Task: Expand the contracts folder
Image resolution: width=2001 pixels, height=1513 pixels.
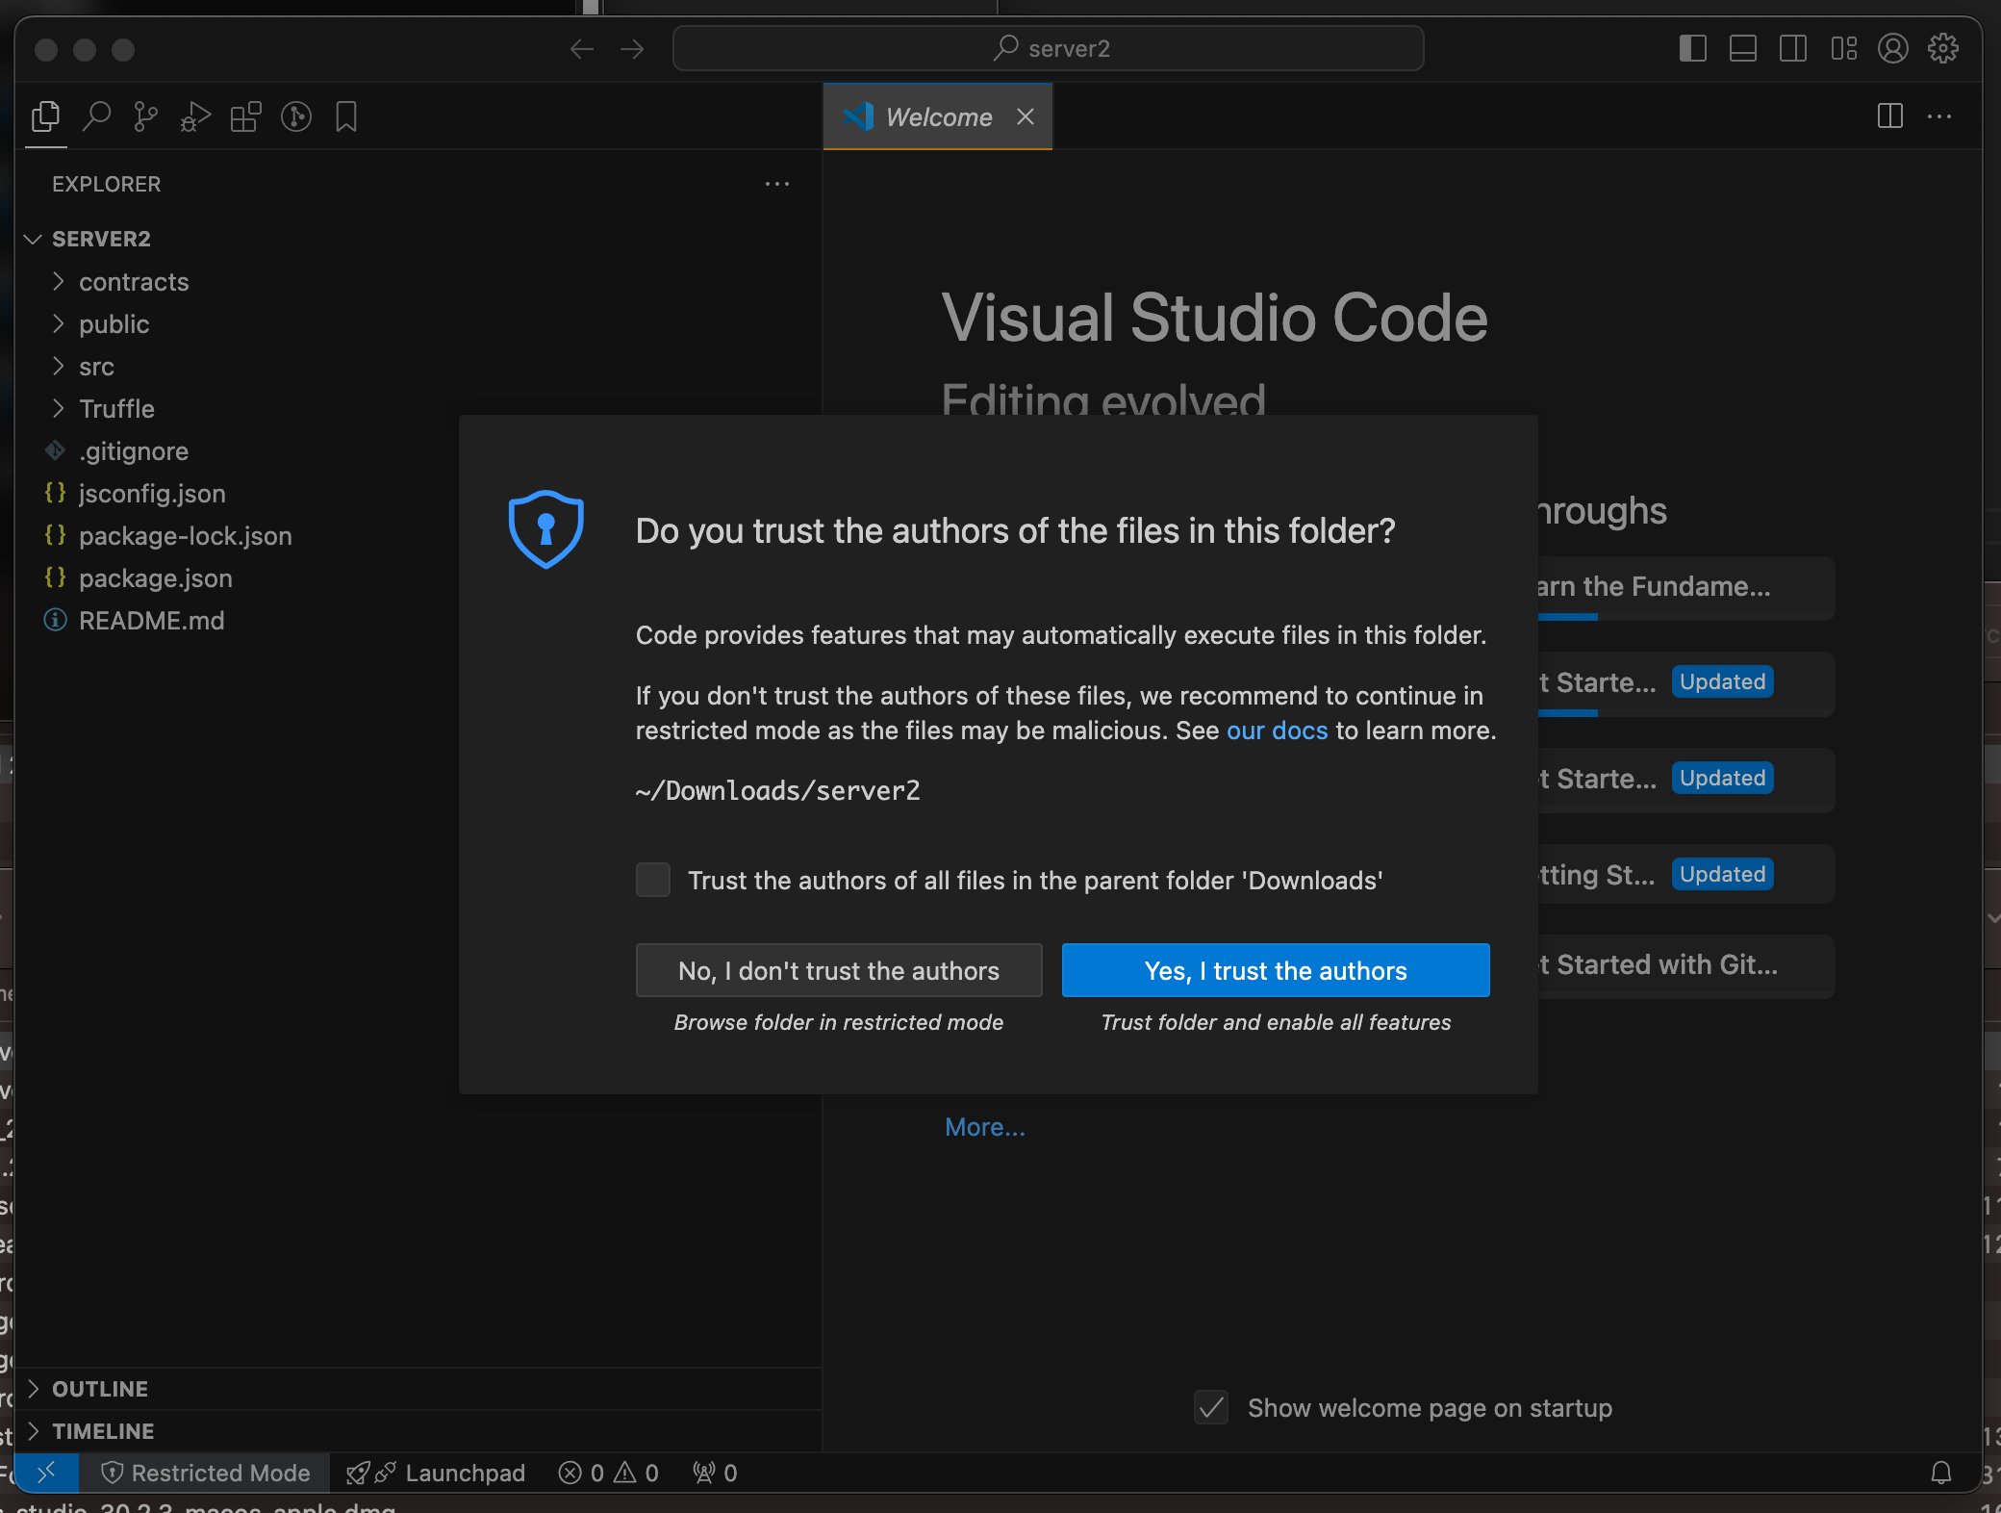Action: tap(135, 283)
